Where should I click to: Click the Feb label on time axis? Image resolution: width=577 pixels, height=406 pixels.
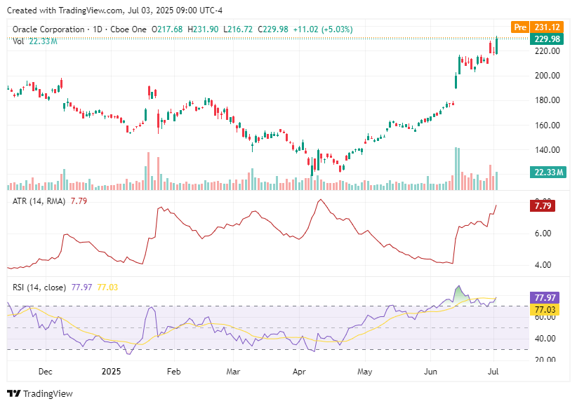173,372
